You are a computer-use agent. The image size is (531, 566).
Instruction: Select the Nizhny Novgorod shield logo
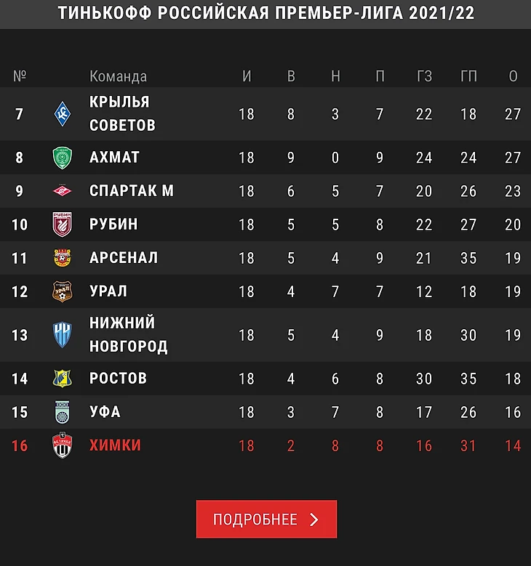[x=62, y=335]
